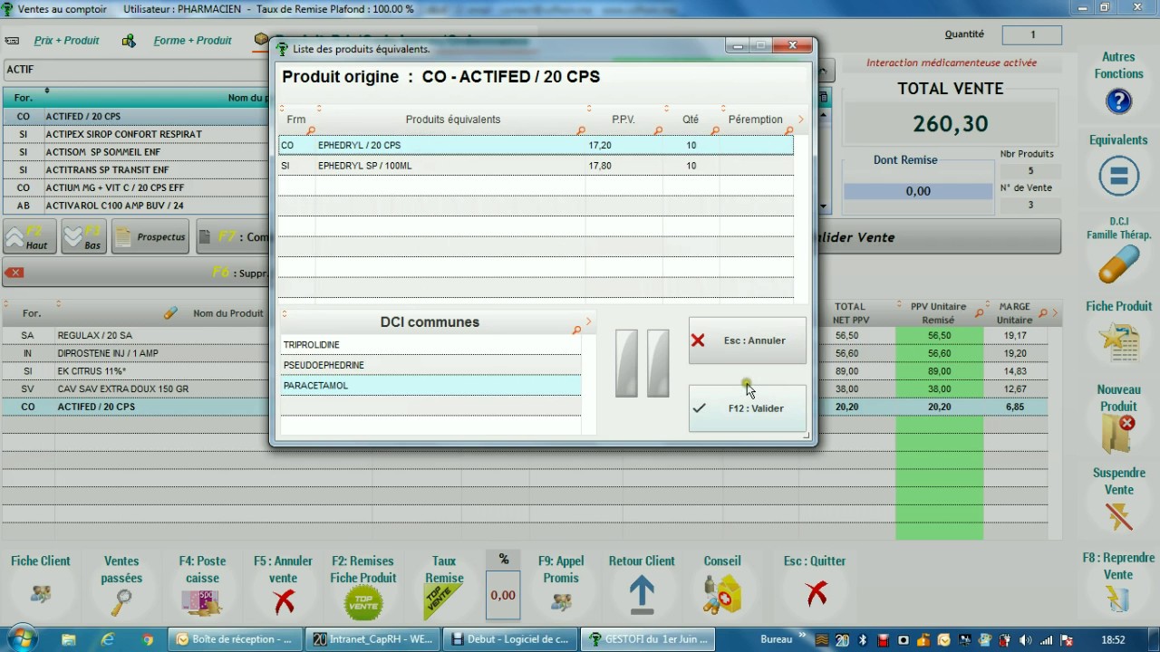Click the Quantité input field
The height and width of the screenshot is (652, 1160).
coord(1031,35)
